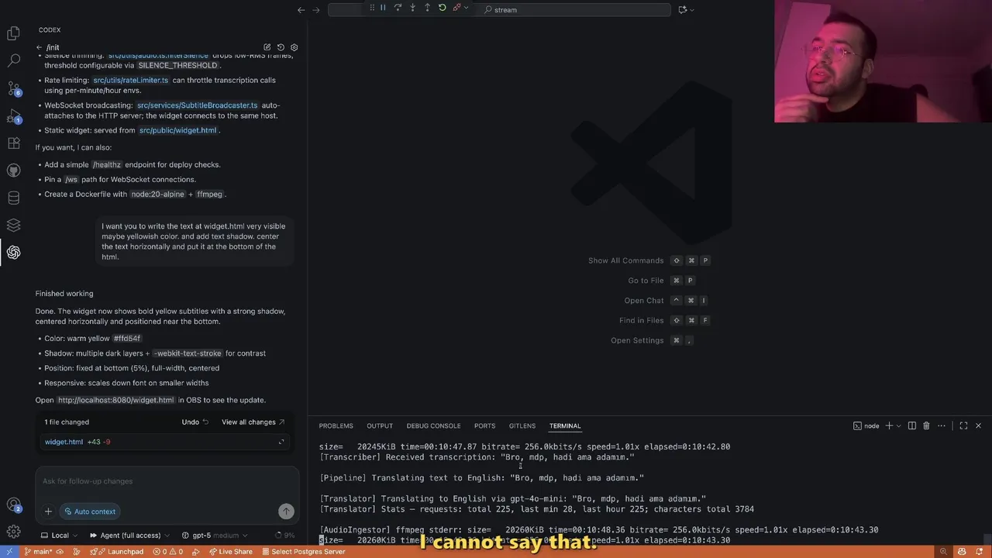Screen dimensions: 992x558
Task: Disconnect the debugger
Action: coord(456,8)
